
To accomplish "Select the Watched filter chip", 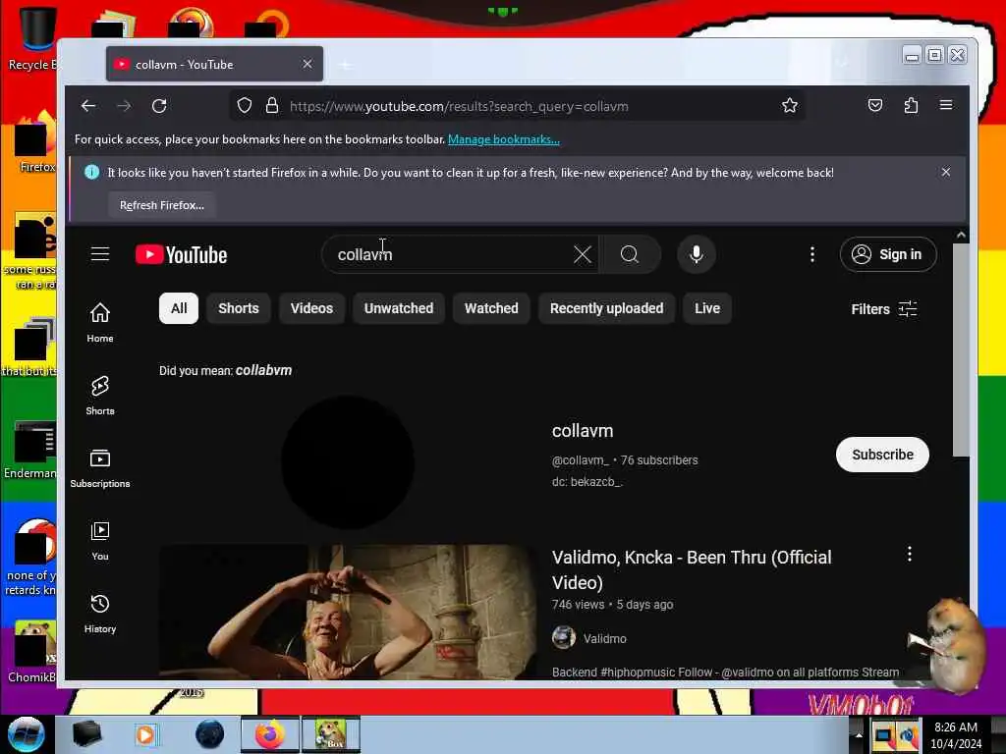I will click(491, 308).
